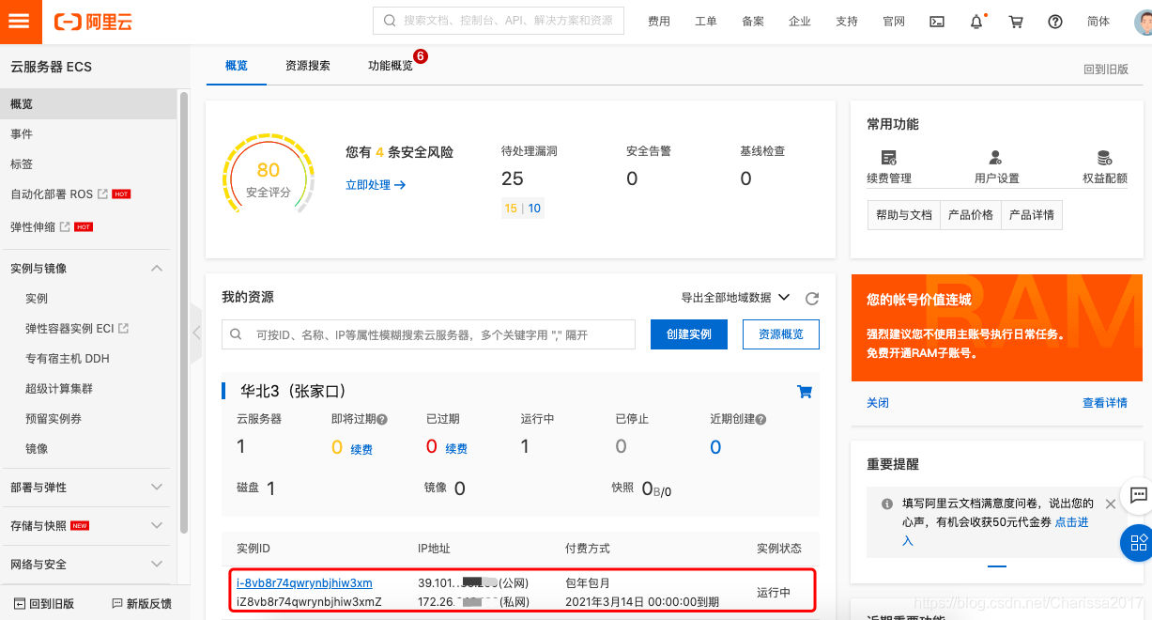
Task: Click 关闭 on the RAM banner
Action: tap(878, 403)
